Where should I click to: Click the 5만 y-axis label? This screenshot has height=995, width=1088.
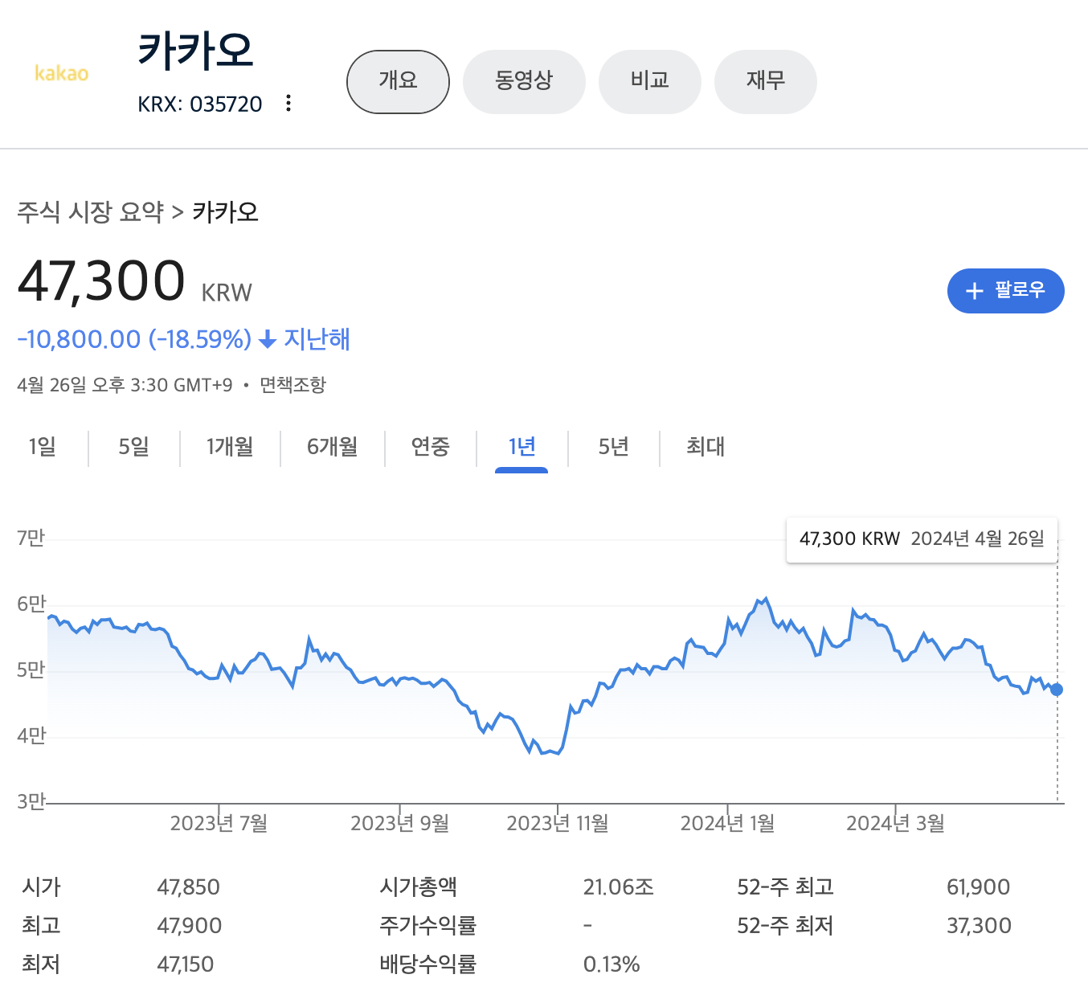(x=31, y=669)
